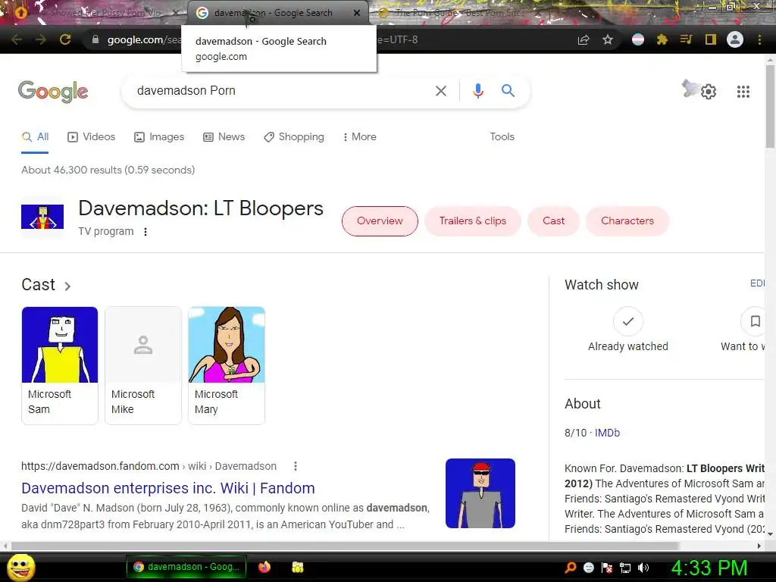Expand the More search filters menu
Viewport: 776px width, 582px height.
(359, 137)
